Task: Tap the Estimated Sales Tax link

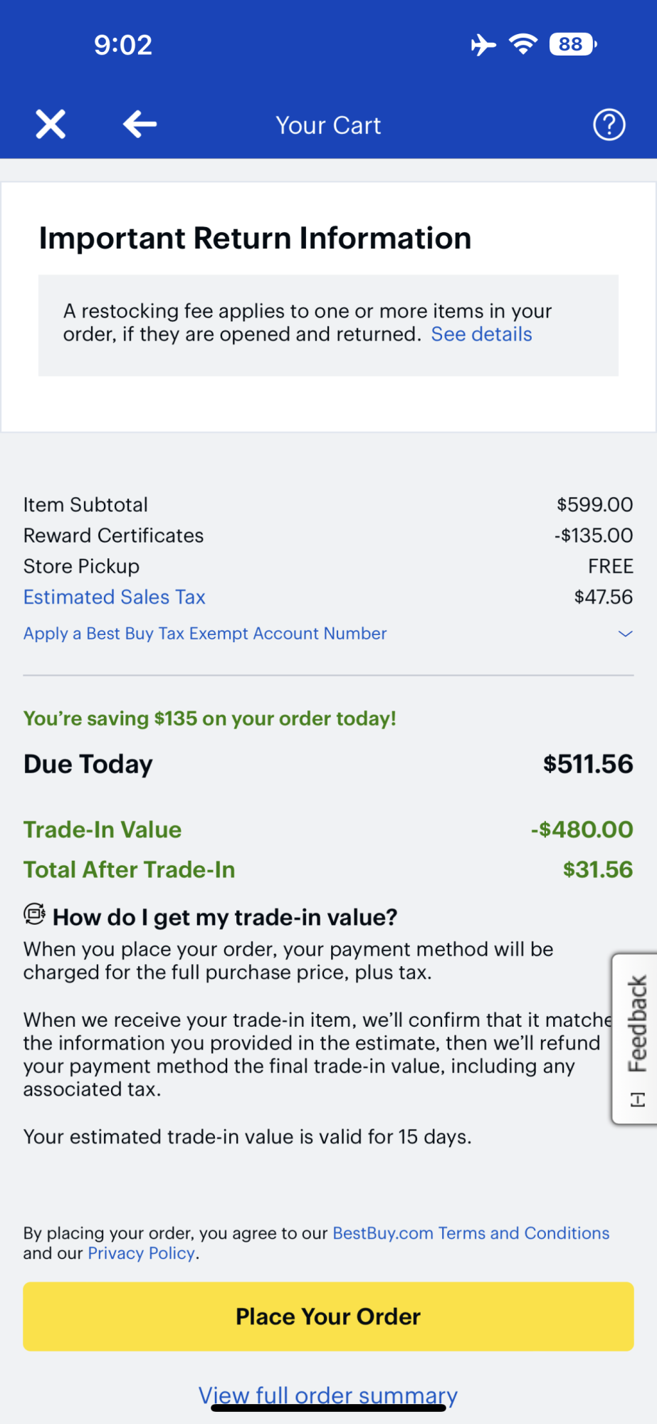Action: (114, 597)
